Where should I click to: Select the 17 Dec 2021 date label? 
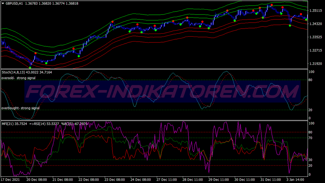point(10,180)
